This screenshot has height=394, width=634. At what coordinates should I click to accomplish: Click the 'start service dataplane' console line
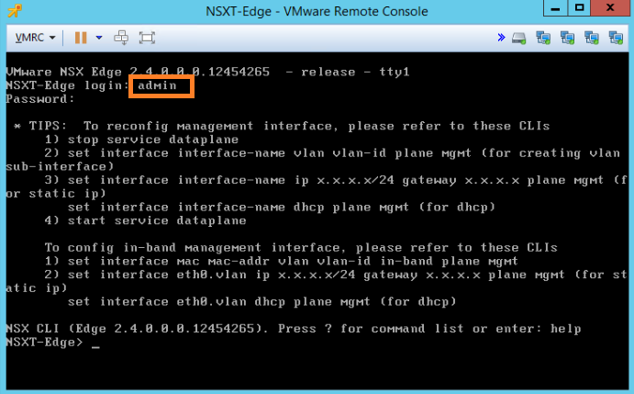click(x=146, y=220)
